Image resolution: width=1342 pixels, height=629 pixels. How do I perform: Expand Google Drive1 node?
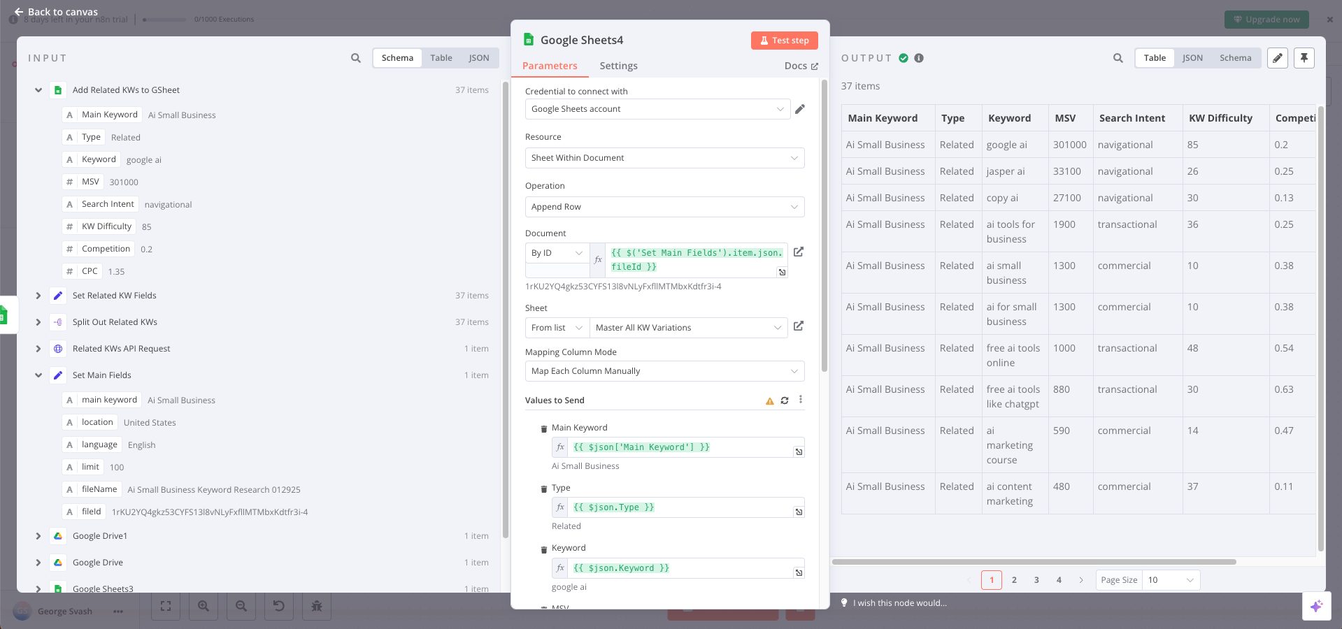[38, 536]
